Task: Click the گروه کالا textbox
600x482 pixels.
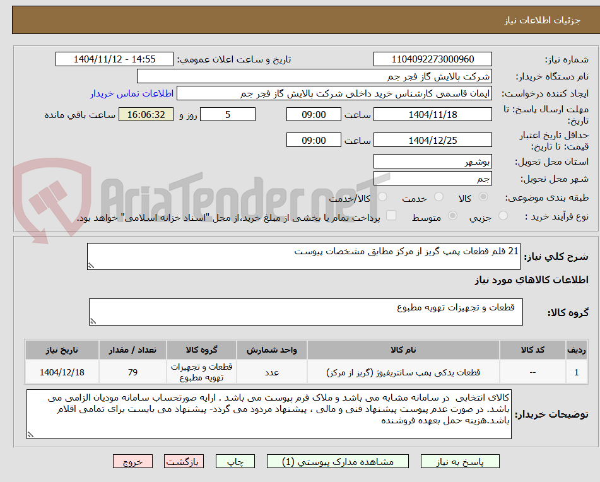Action: tap(306, 312)
